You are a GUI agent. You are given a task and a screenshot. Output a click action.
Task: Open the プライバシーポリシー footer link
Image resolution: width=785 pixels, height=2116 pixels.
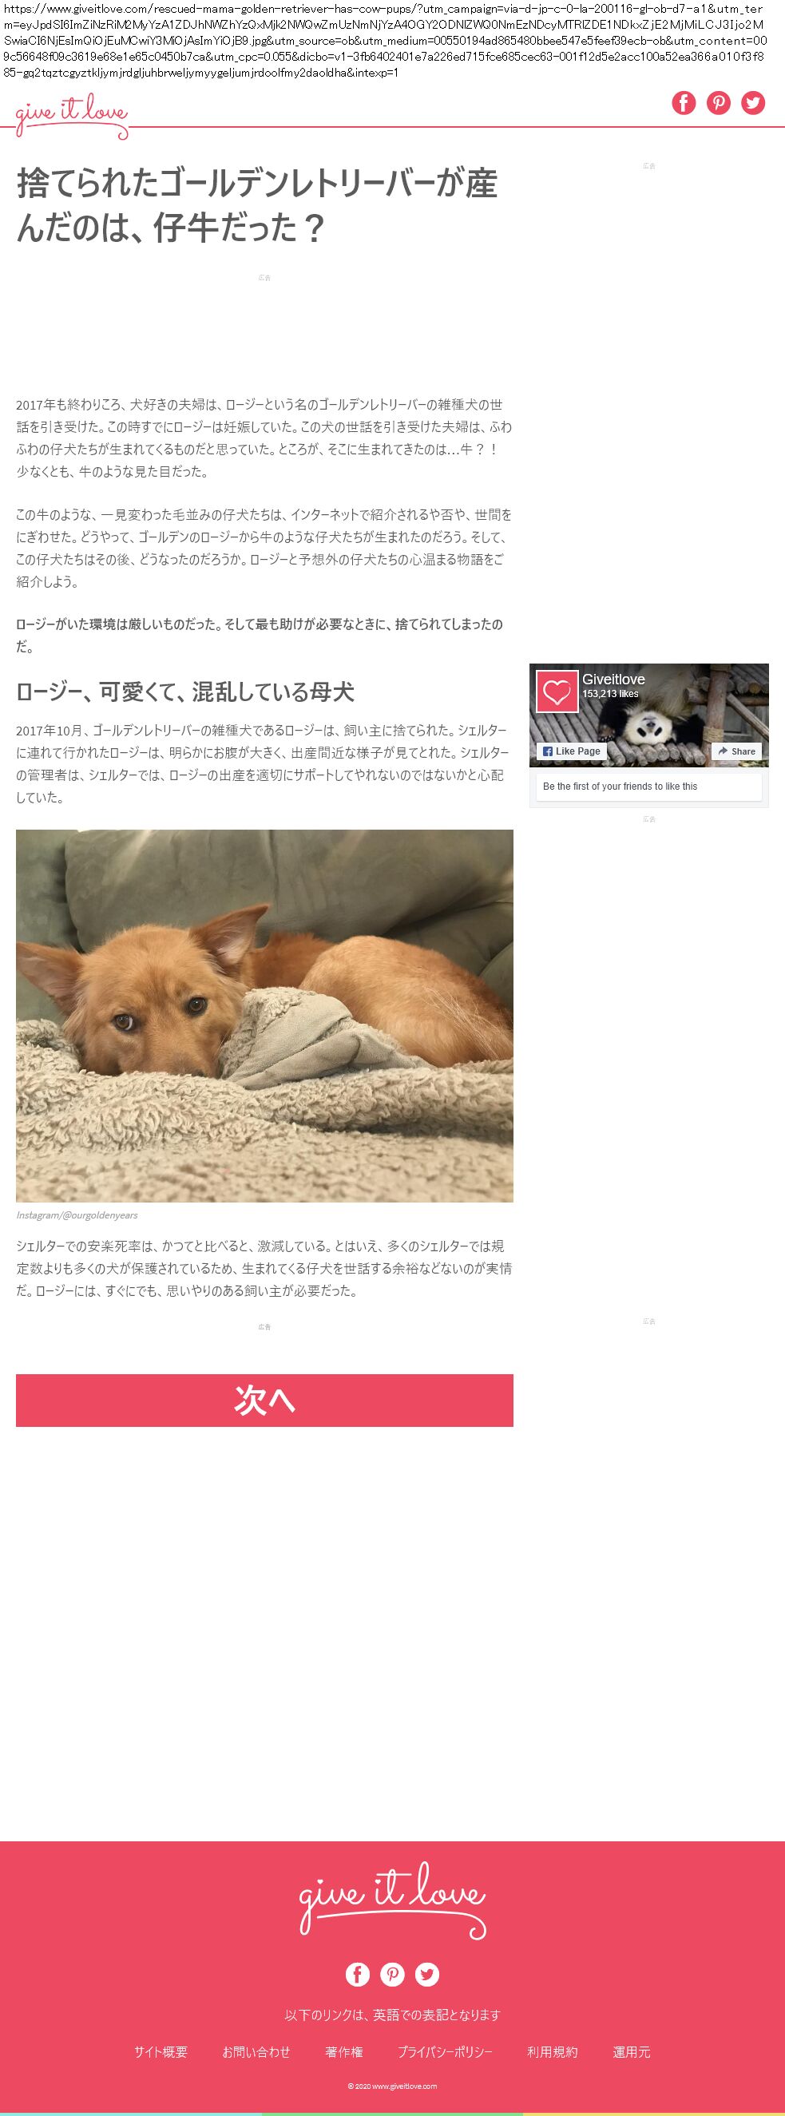click(x=445, y=2052)
